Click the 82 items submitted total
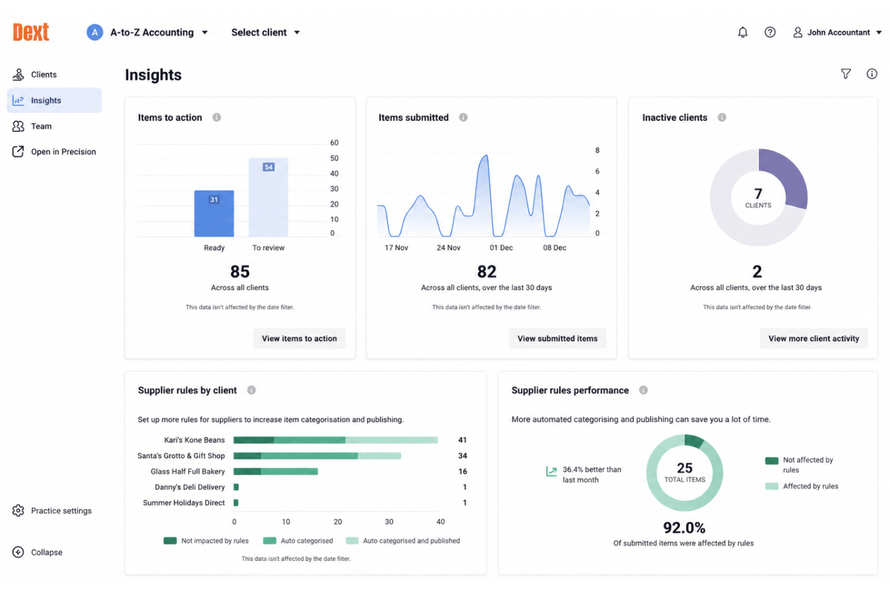Viewport: 890px width, 594px height. (486, 271)
